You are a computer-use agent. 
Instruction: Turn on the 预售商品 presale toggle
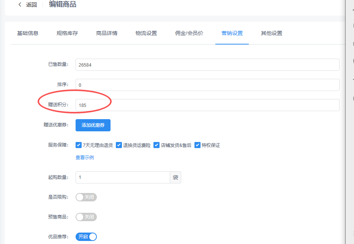tap(86, 217)
